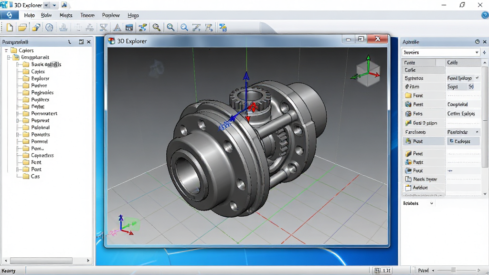Close the Aotrolle properties panel

(485, 42)
